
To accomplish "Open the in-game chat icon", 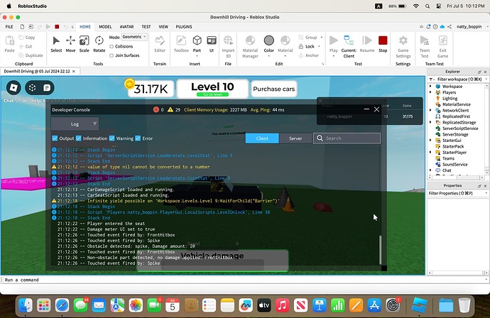I will pyautogui.click(x=47, y=88).
